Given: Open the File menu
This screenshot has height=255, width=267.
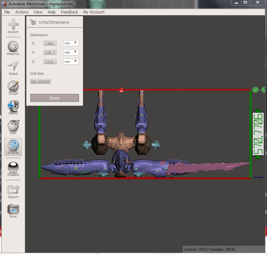Looking at the screenshot, I should 7,12.
